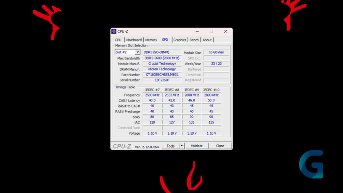Screen dimensions: 343x193
Task: Click the serial number E8F2358F
Action: 162,80
